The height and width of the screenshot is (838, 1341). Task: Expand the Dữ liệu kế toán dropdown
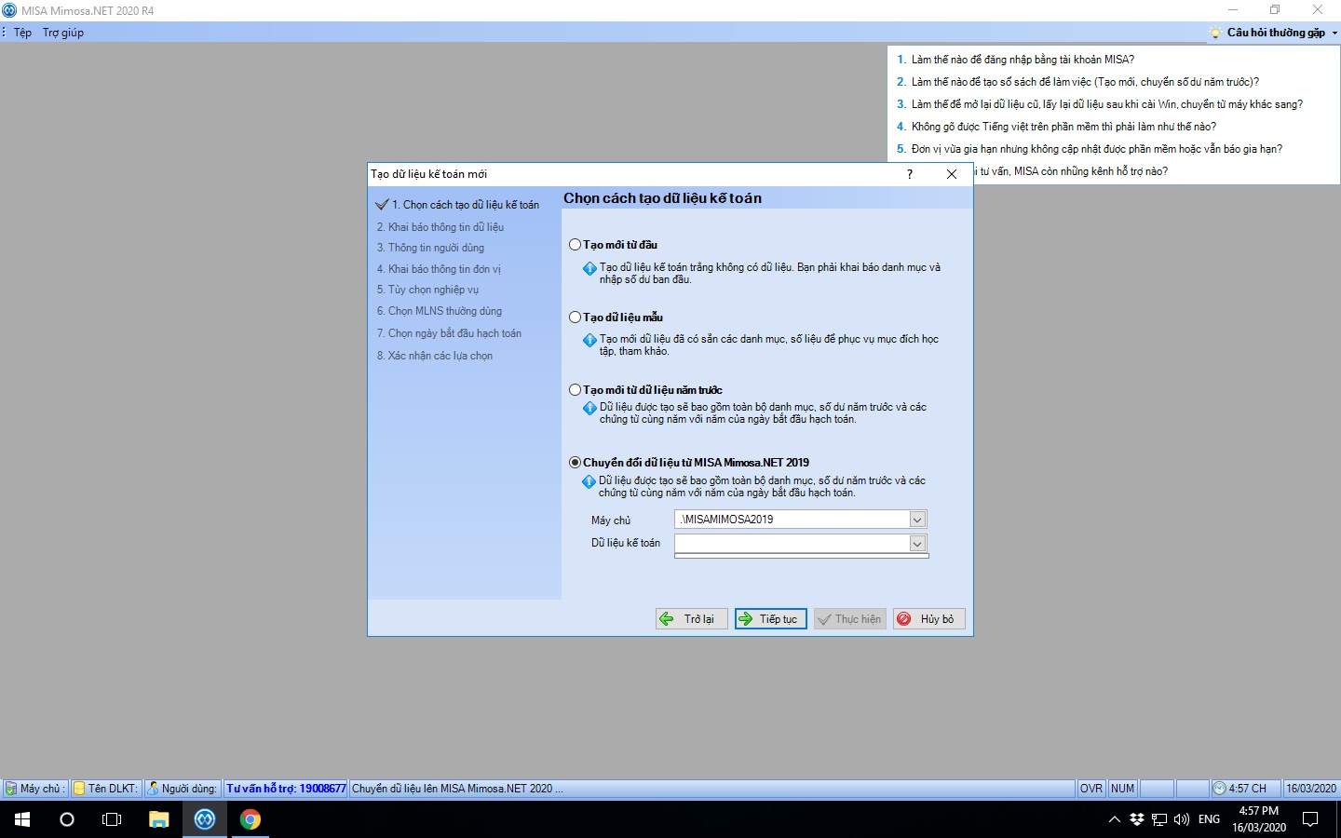point(917,544)
